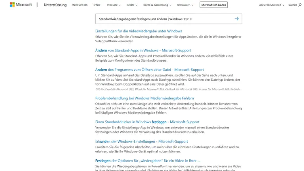Click description starting 'Um Standard-Apps anhand des Dateityps'
The image size is (304, 171).
coord(167,80)
